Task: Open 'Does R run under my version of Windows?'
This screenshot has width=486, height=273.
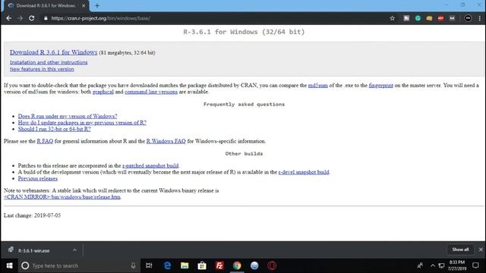Action: click(68, 116)
